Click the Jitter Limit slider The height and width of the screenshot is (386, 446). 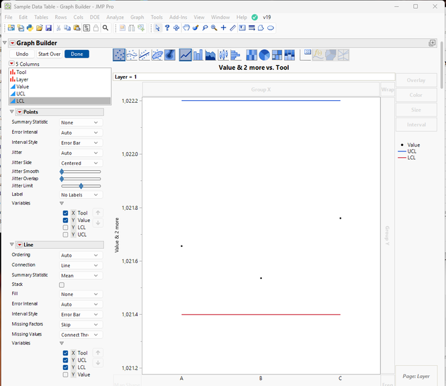(x=81, y=186)
